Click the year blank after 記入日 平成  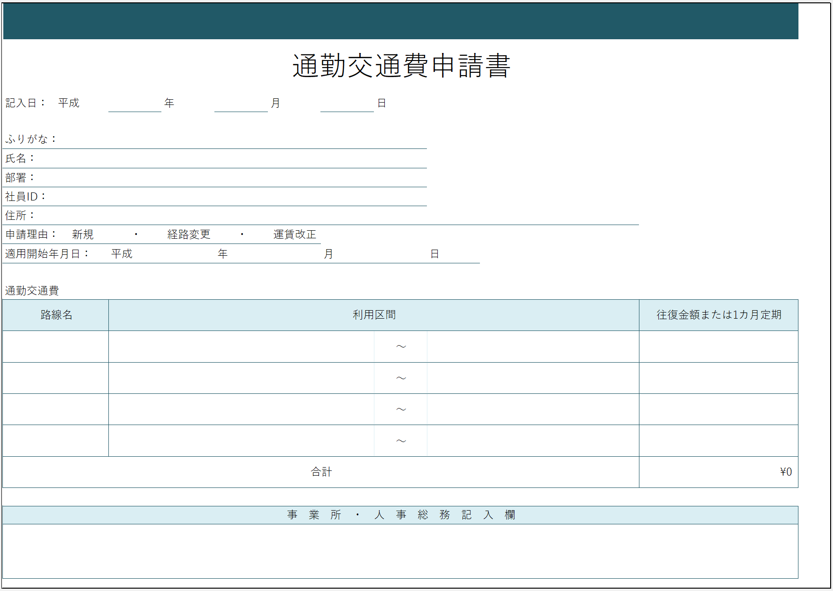[x=135, y=104]
